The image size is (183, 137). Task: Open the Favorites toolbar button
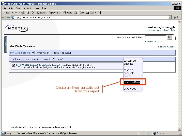(55, 13)
